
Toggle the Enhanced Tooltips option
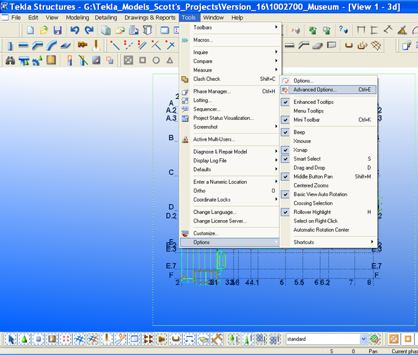click(x=329, y=102)
